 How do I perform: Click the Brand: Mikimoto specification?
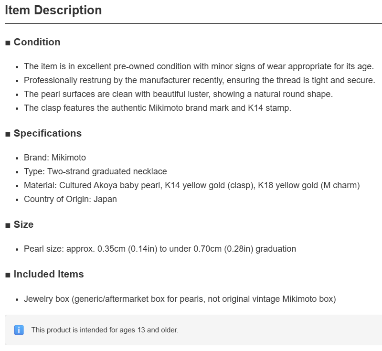click(55, 158)
